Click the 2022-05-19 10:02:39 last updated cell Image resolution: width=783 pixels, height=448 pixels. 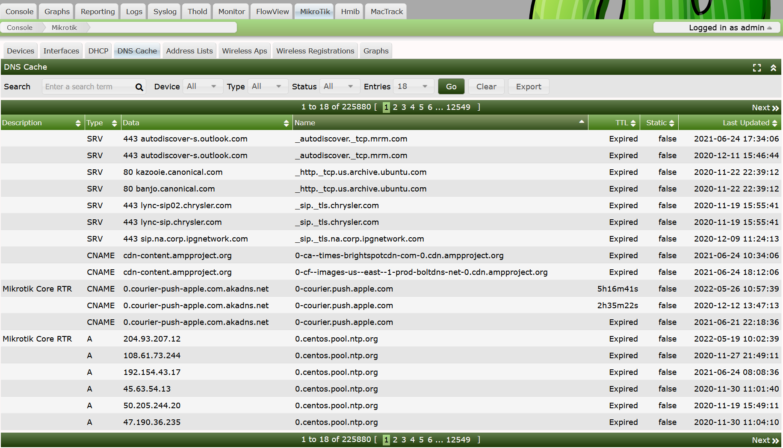click(x=736, y=339)
